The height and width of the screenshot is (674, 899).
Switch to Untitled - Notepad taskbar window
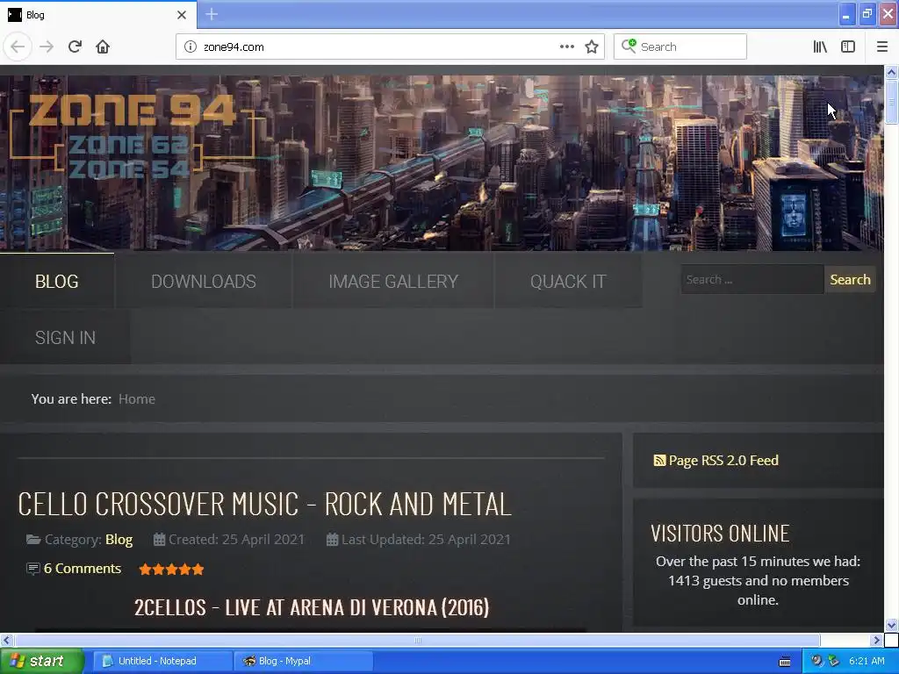162,661
